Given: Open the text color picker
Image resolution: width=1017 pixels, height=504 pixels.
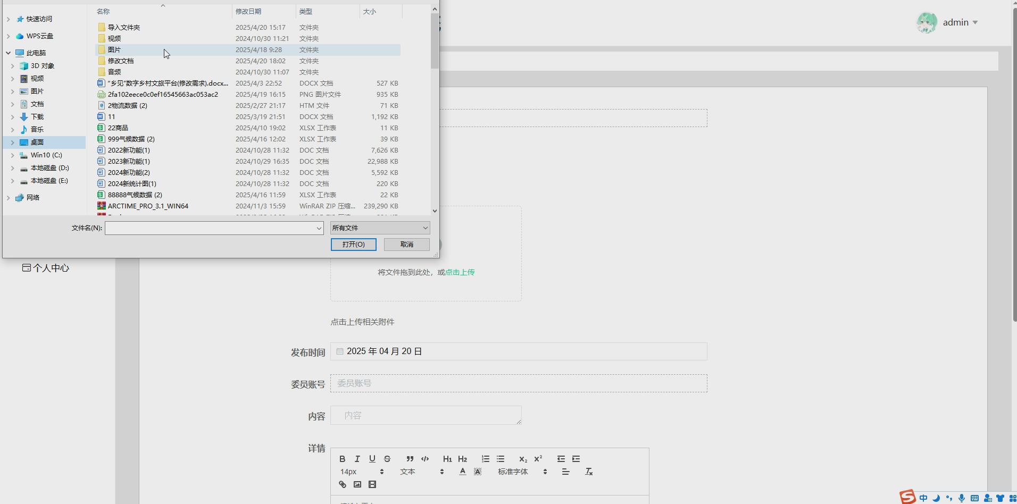Looking at the screenshot, I should pos(463,472).
